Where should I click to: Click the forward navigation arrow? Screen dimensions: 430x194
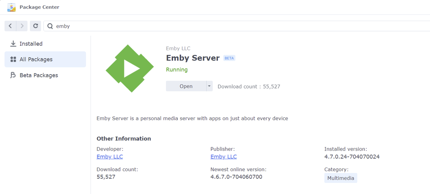[x=22, y=26]
